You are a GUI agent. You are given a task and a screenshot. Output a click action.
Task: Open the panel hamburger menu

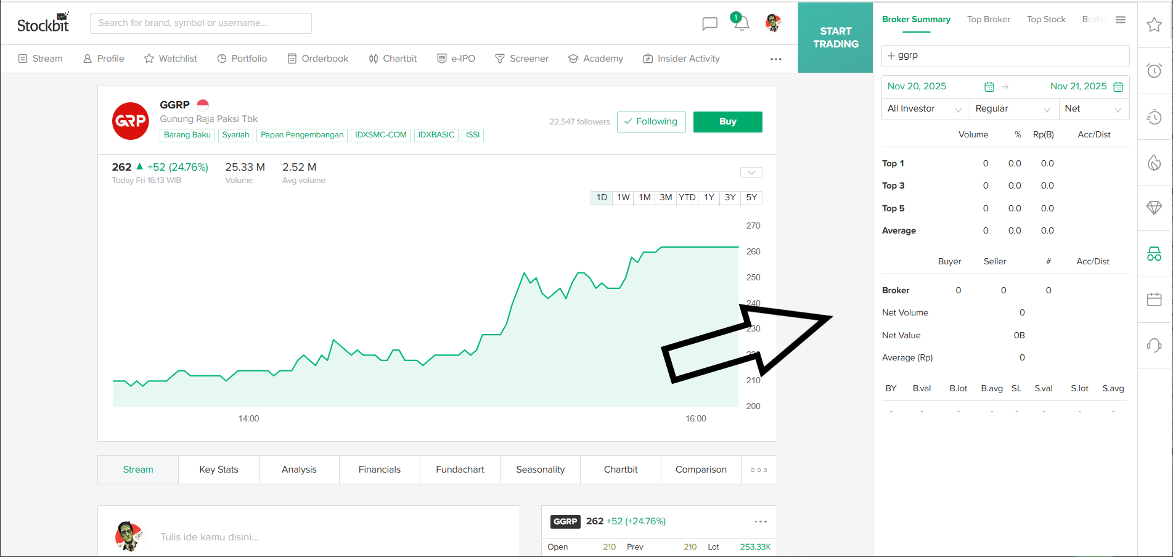click(1121, 20)
